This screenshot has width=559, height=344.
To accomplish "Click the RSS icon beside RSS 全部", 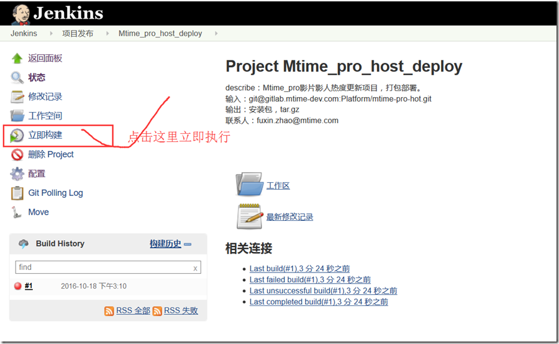I will pyautogui.click(x=109, y=311).
